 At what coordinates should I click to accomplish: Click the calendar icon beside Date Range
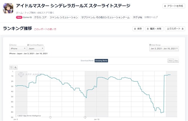150,45
